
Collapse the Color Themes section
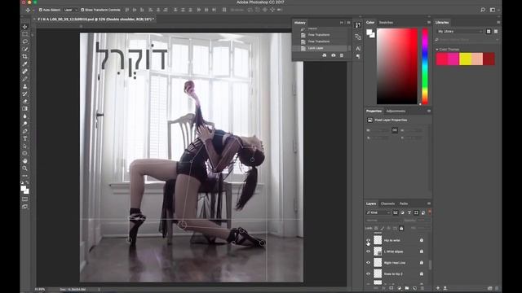(437, 50)
